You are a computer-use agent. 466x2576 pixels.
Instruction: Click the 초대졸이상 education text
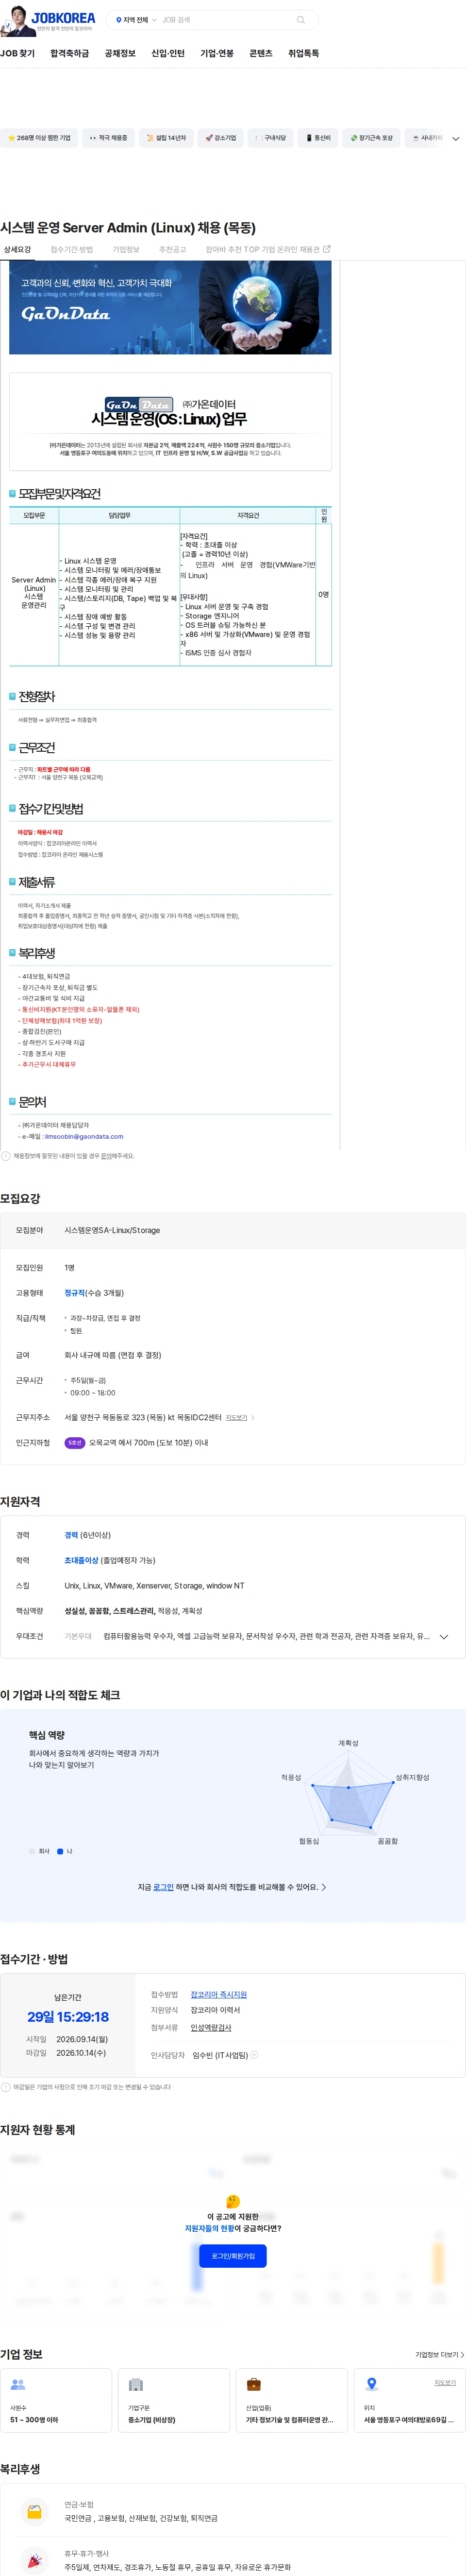pyautogui.click(x=82, y=1560)
